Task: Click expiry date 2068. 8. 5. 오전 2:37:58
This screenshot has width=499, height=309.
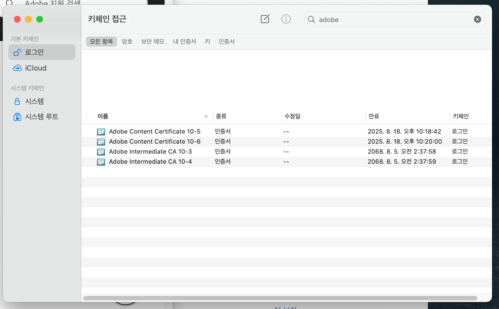Action: (402, 151)
